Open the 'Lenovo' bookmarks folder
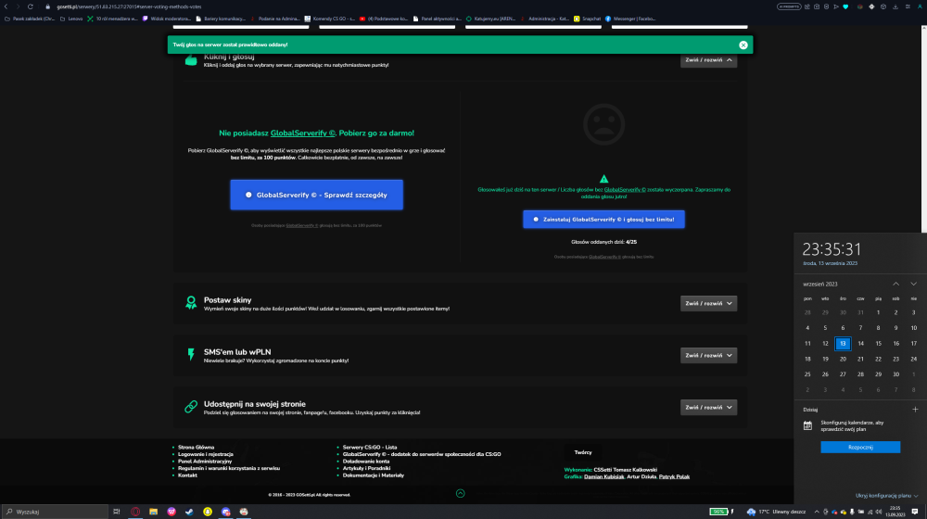This screenshot has height=519, width=927. click(x=71, y=19)
